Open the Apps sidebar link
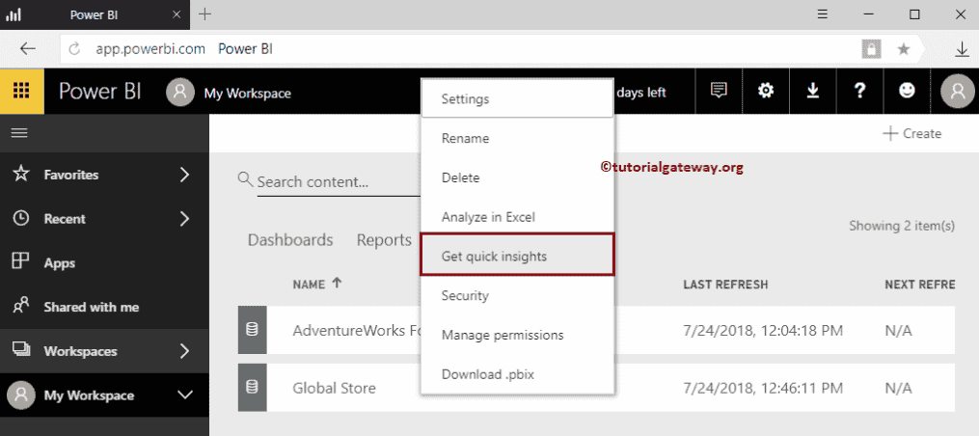 (x=59, y=263)
